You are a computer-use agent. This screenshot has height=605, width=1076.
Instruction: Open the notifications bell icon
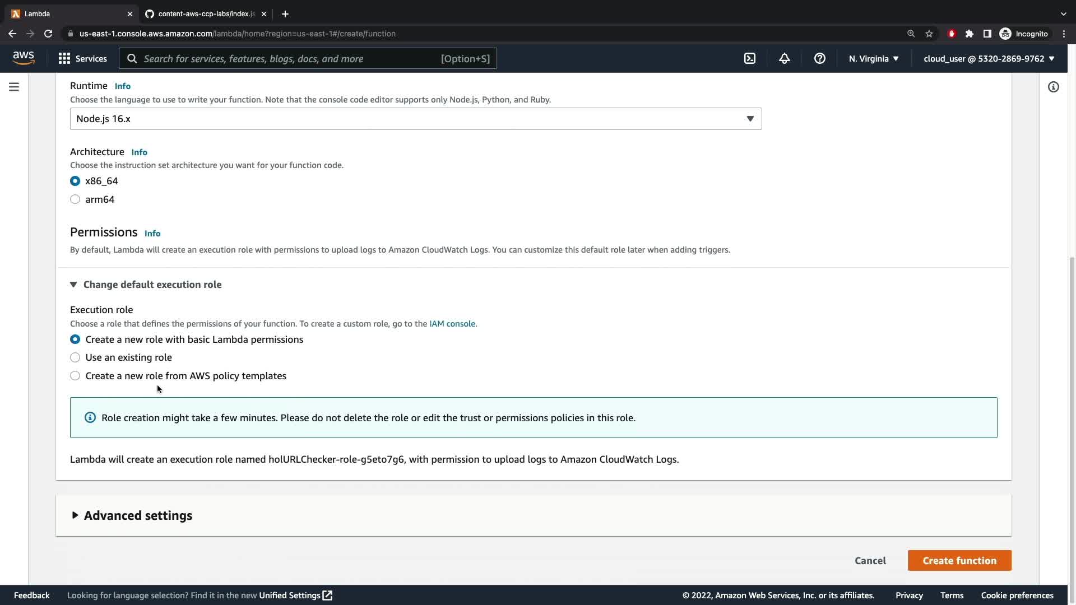(785, 58)
